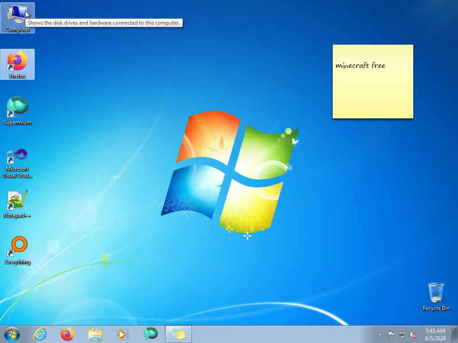Open Windows Media Player from the taskbar
Viewport: 458px width, 343px height.
pos(123,334)
